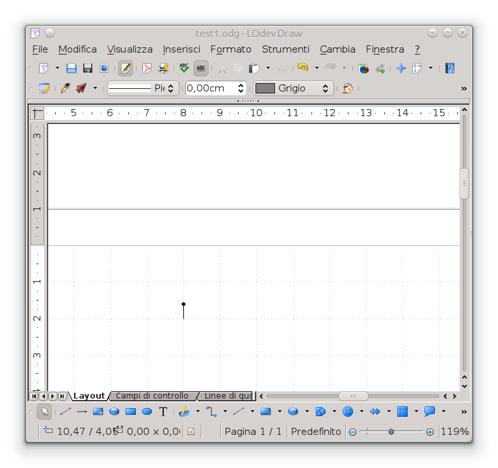This screenshot has height=468, width=498.
Task: Click the zoom slider handle
Action: 391,432
